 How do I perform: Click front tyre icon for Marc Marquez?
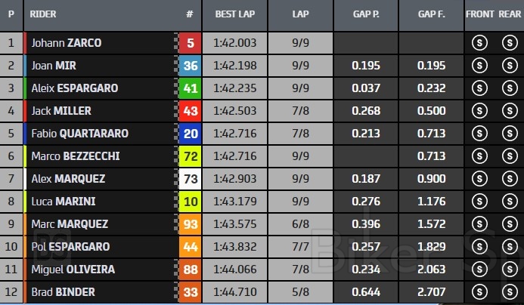click(x=479, y=224)
